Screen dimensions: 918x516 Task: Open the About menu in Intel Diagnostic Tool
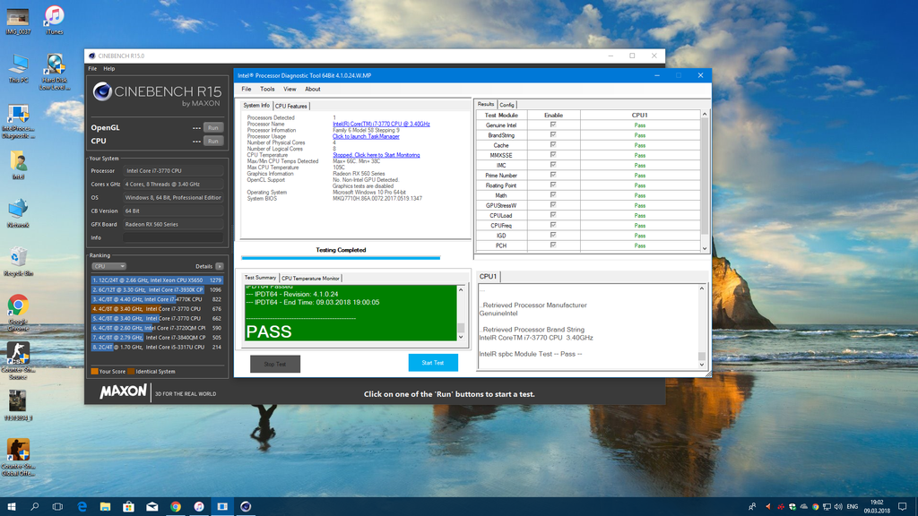pyautogui.click(x=313, y=89)
